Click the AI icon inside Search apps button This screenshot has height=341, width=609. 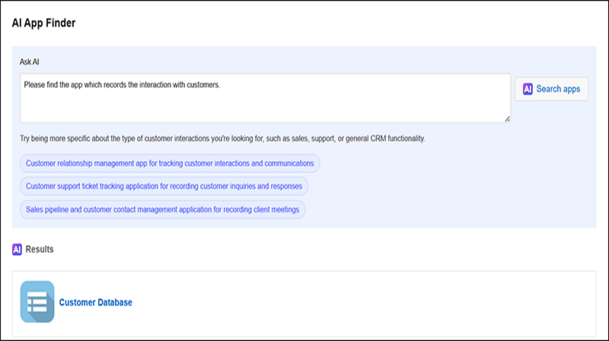pyautogui.click(x=528, y=89)
